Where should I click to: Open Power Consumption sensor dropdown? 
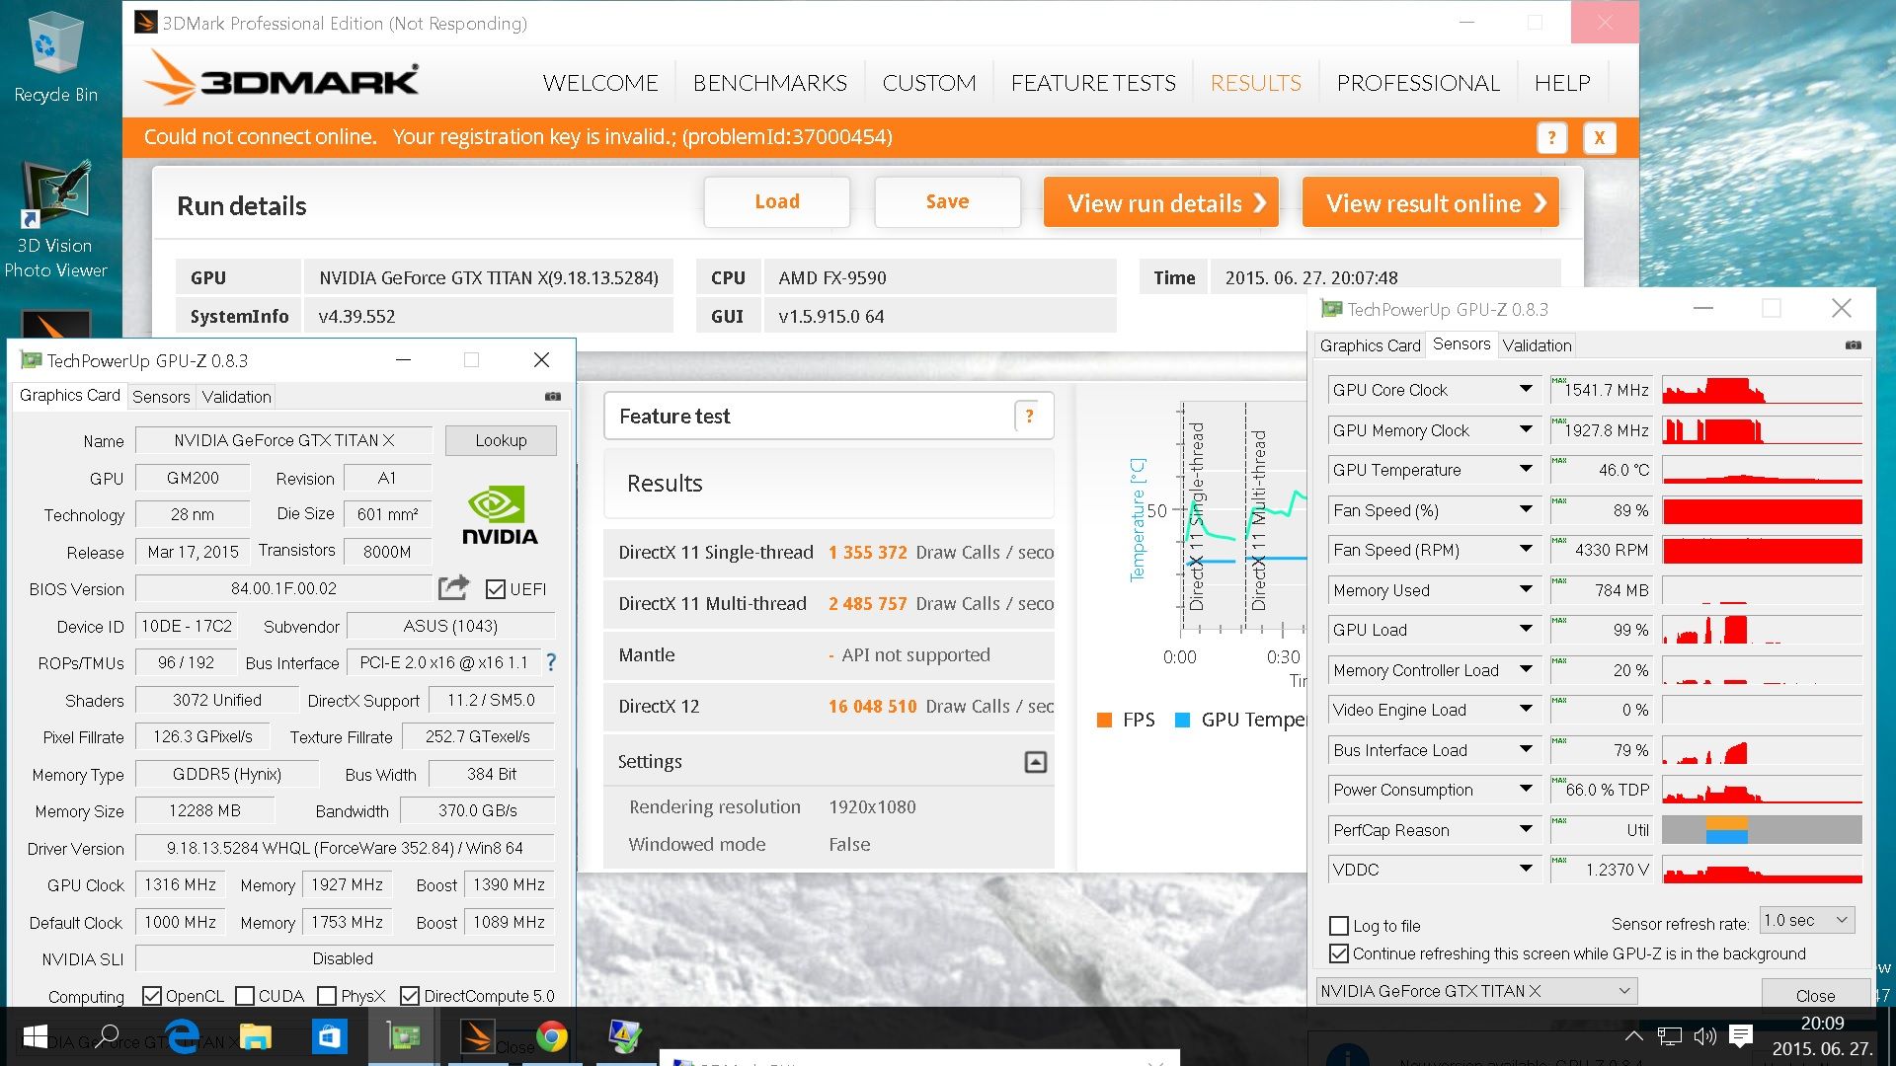click(x=1526, y=789)
